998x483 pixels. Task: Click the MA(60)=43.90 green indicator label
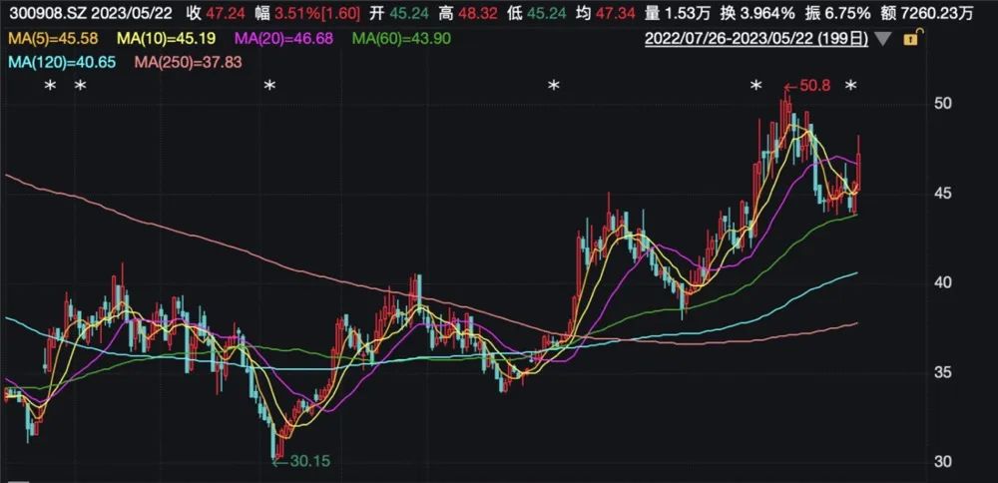pyautogui.click(x=401, y=40)
